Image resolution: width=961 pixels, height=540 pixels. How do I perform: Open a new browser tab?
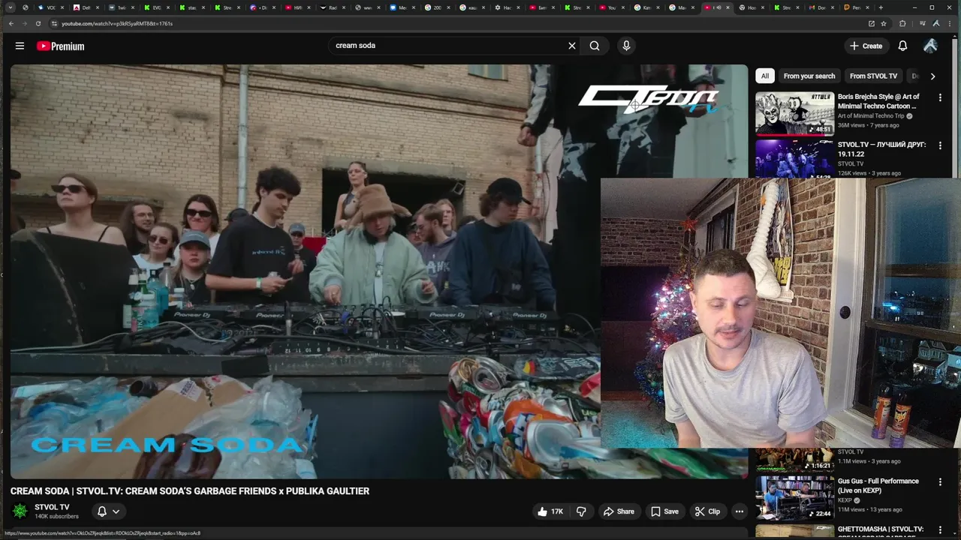pyautogui.click(x=881, y=7)
